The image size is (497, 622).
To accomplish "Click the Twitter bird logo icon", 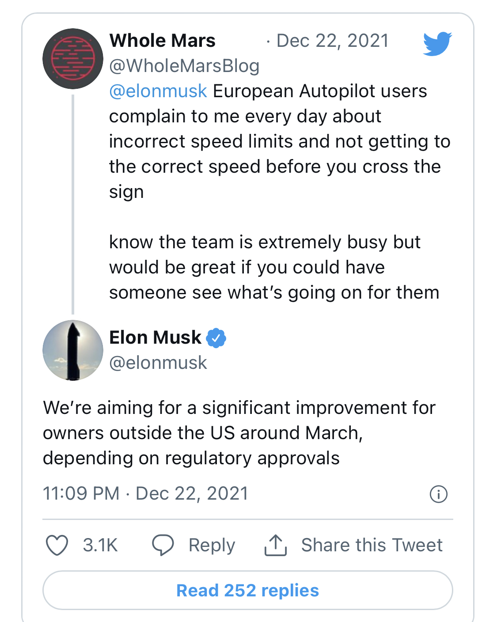I will 437,44.
